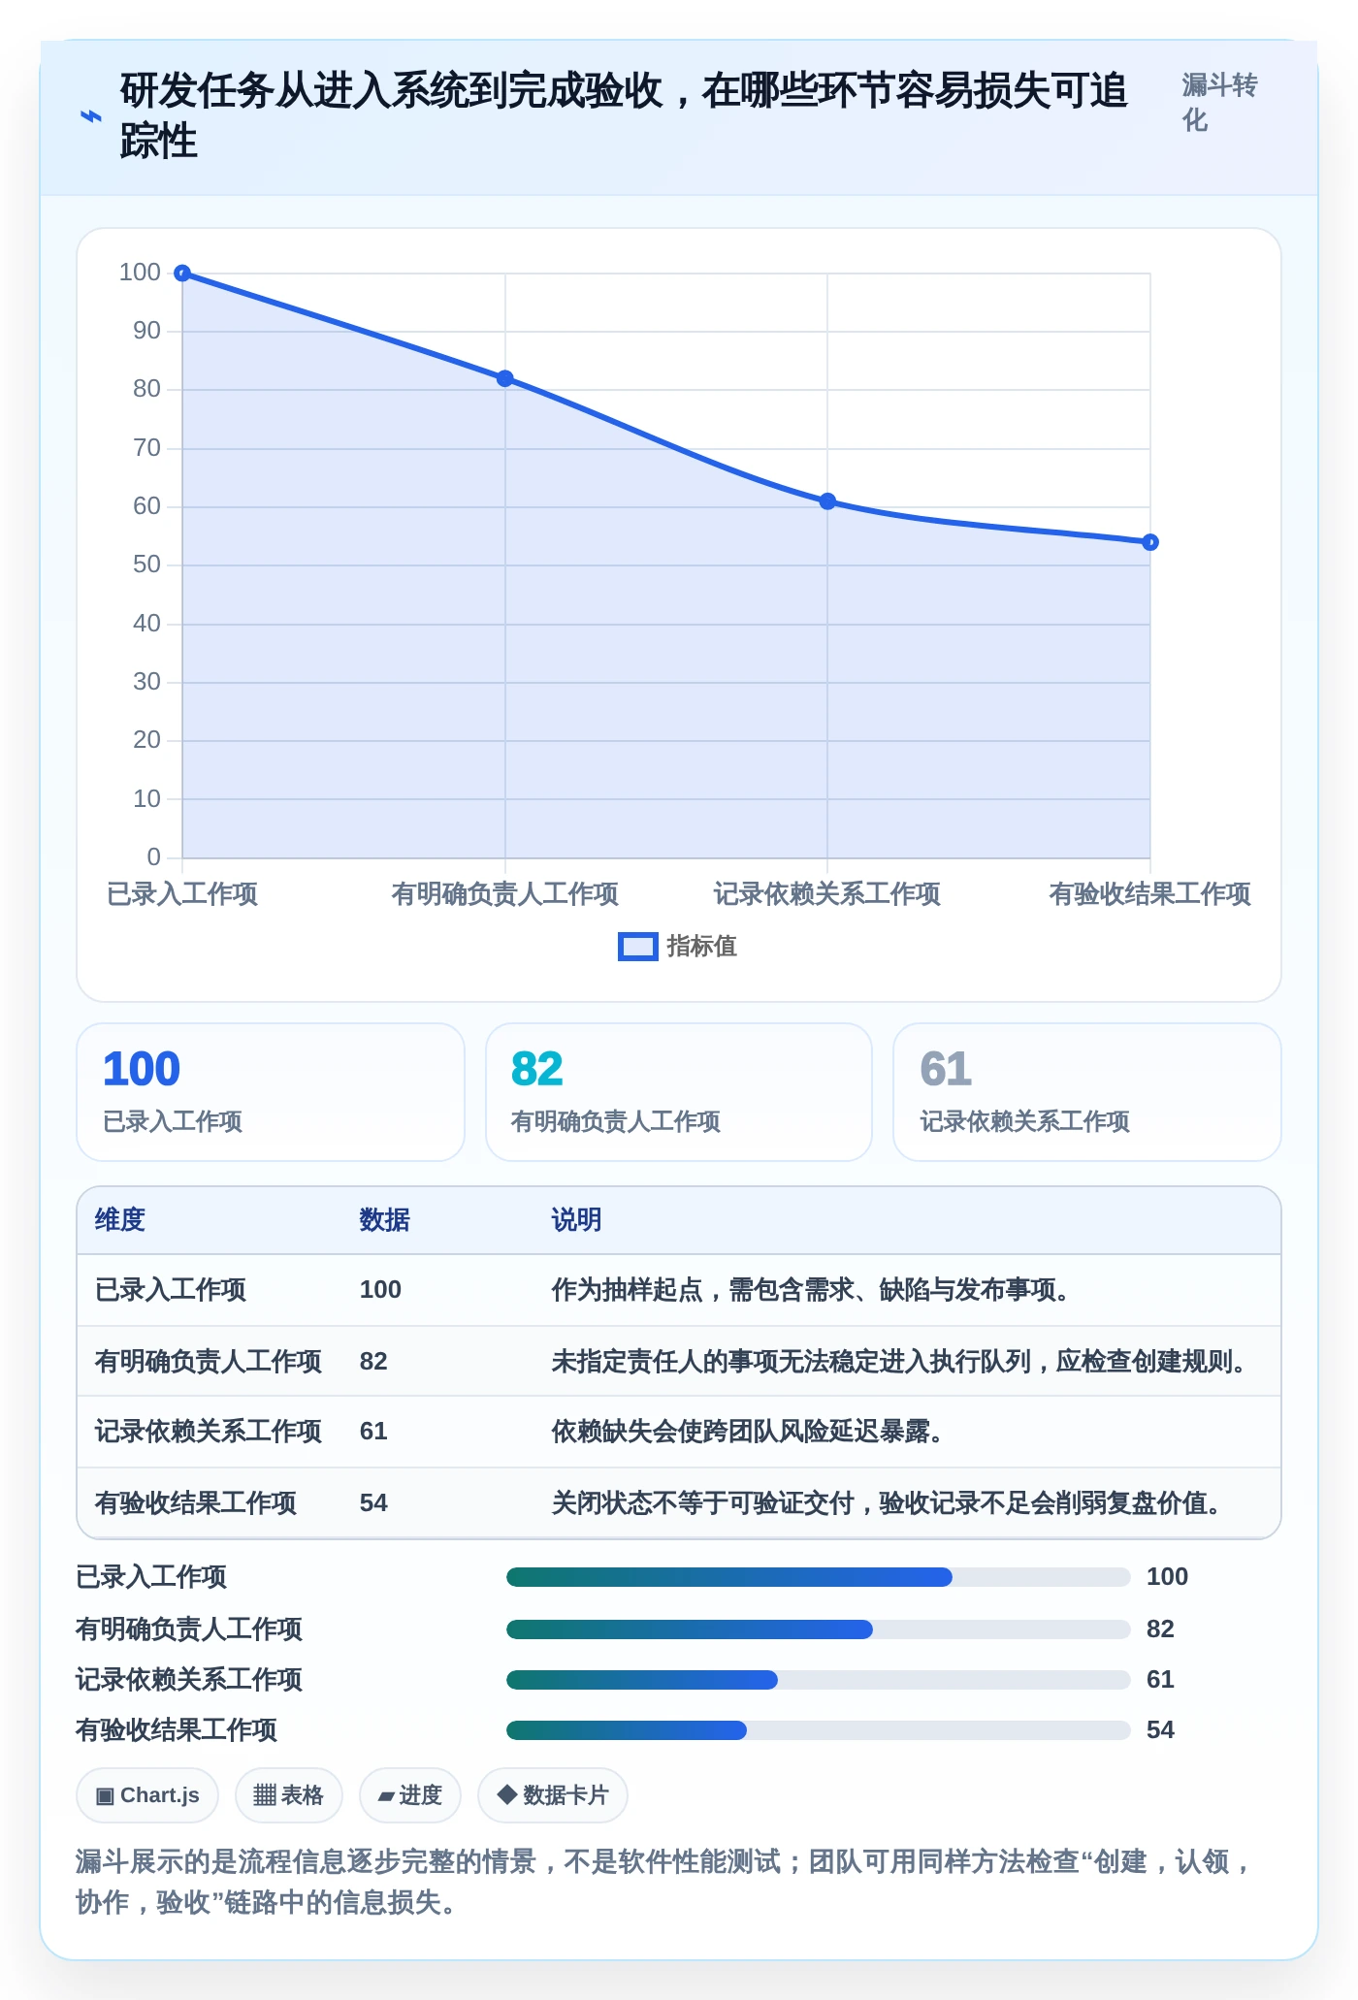Click the 已录入工作项 x-axis label
The image size is (1358, 2000).
(x=182, y=894)
